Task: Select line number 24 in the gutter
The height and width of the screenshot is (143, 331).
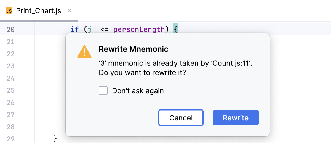Action: tap(10, 78)
